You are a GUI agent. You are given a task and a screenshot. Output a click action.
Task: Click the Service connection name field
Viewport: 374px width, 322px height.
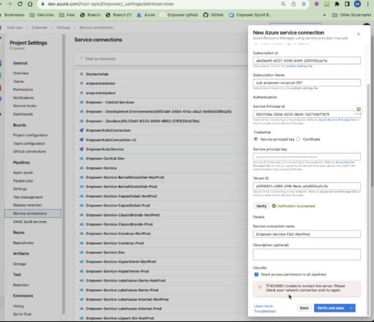307,234
